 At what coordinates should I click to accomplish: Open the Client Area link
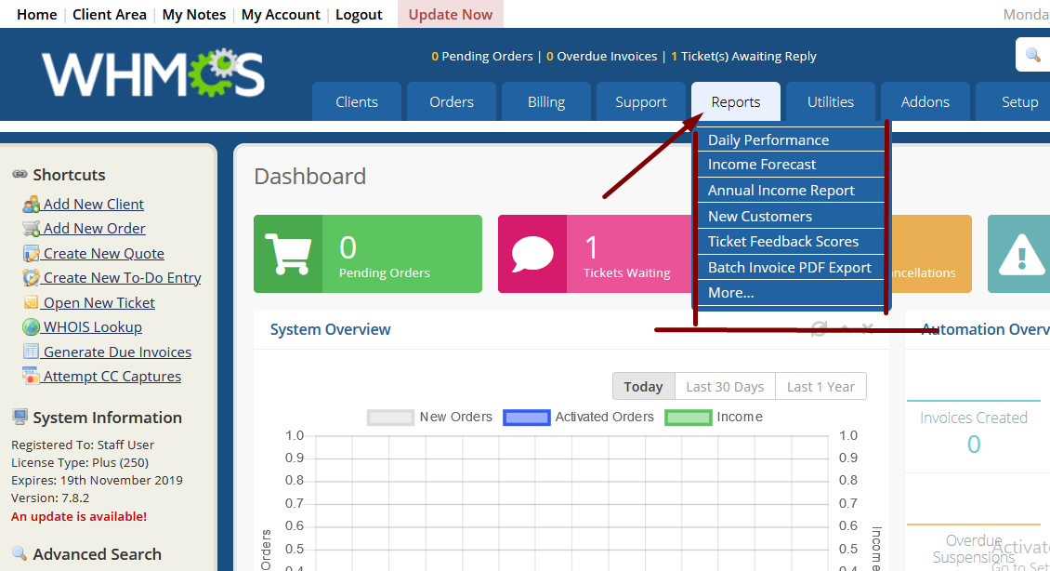click(x=109, y=14)
